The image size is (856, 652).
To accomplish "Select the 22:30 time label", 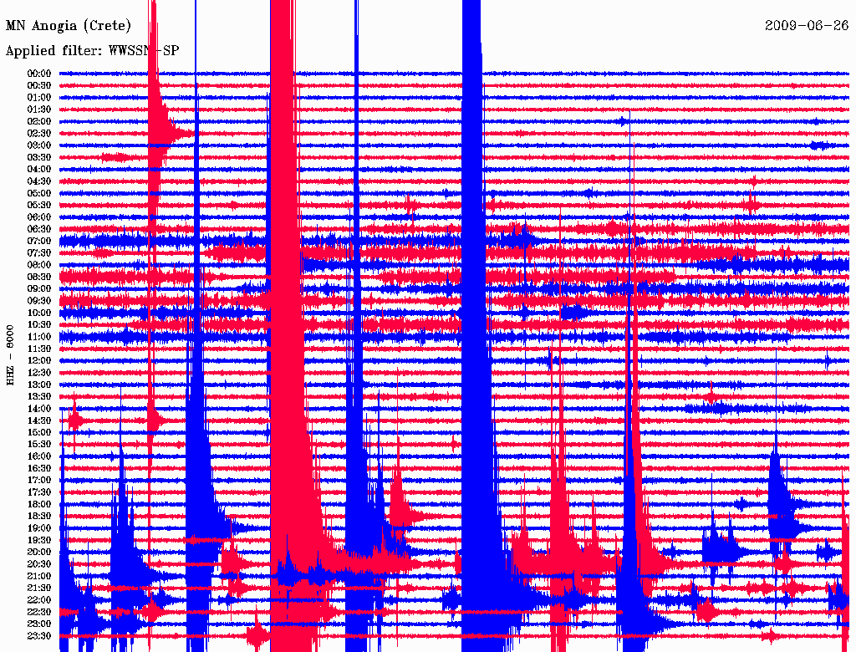I will pos(39,612).
